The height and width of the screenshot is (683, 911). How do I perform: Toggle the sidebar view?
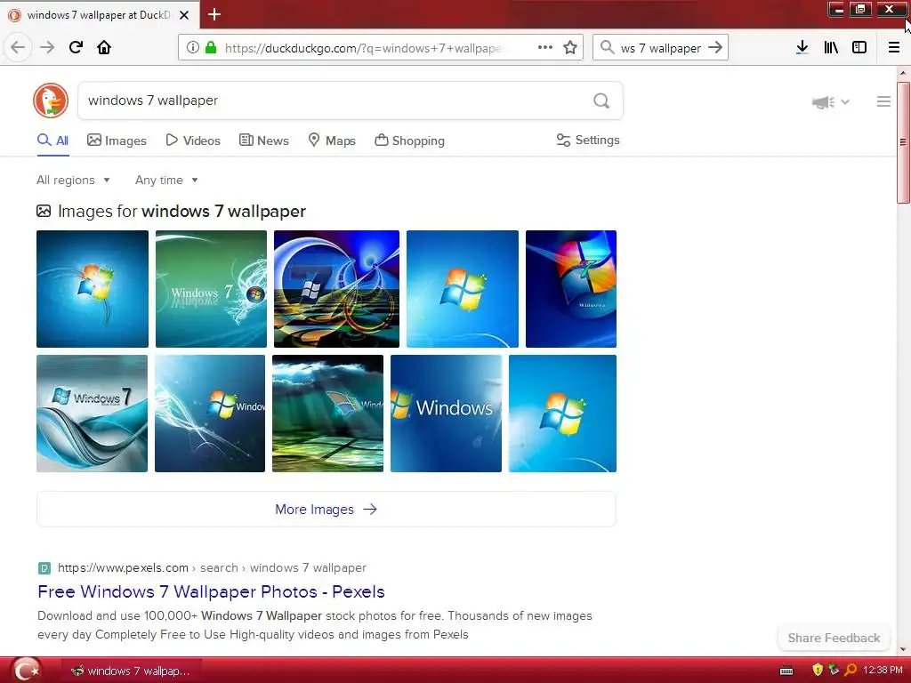click(859, 48)
